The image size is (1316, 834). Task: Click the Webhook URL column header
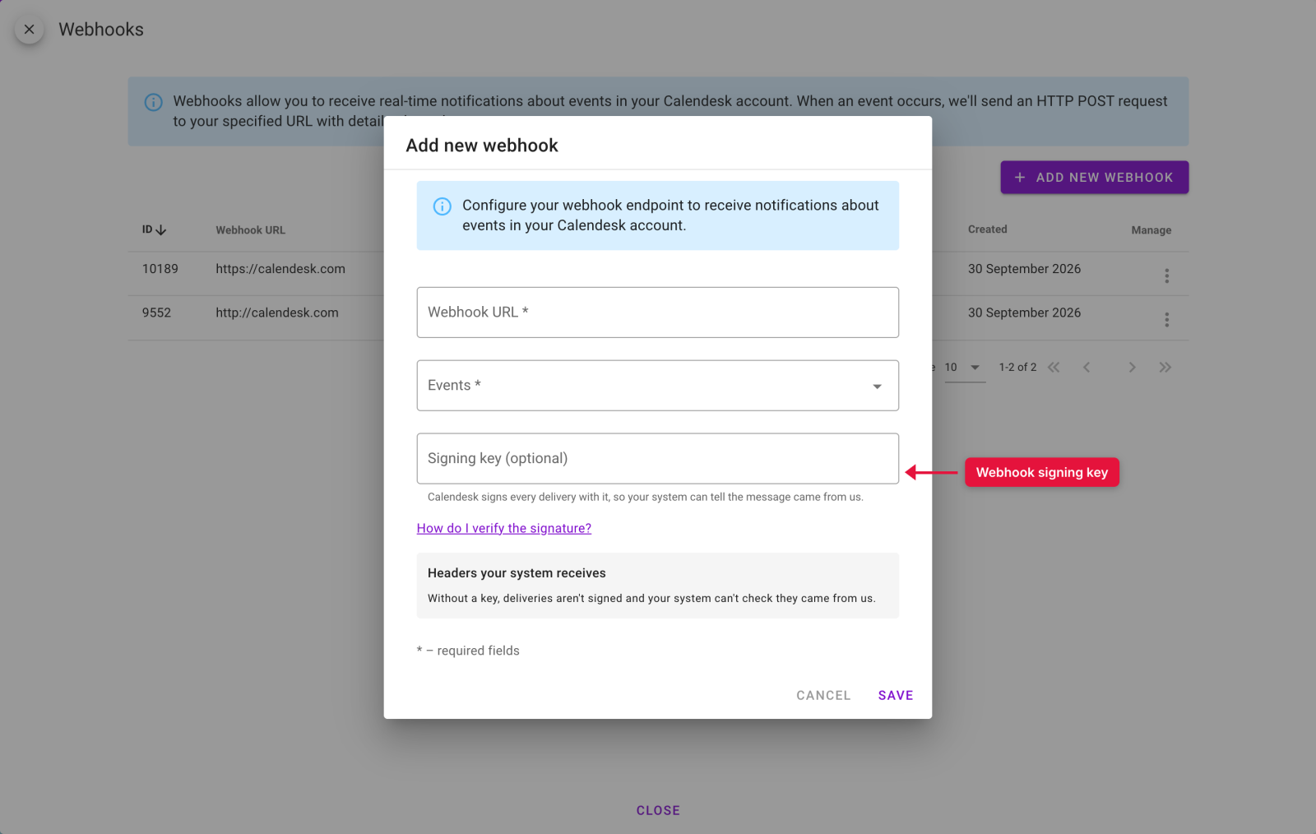pyautogui.click(x=250, y=230)
